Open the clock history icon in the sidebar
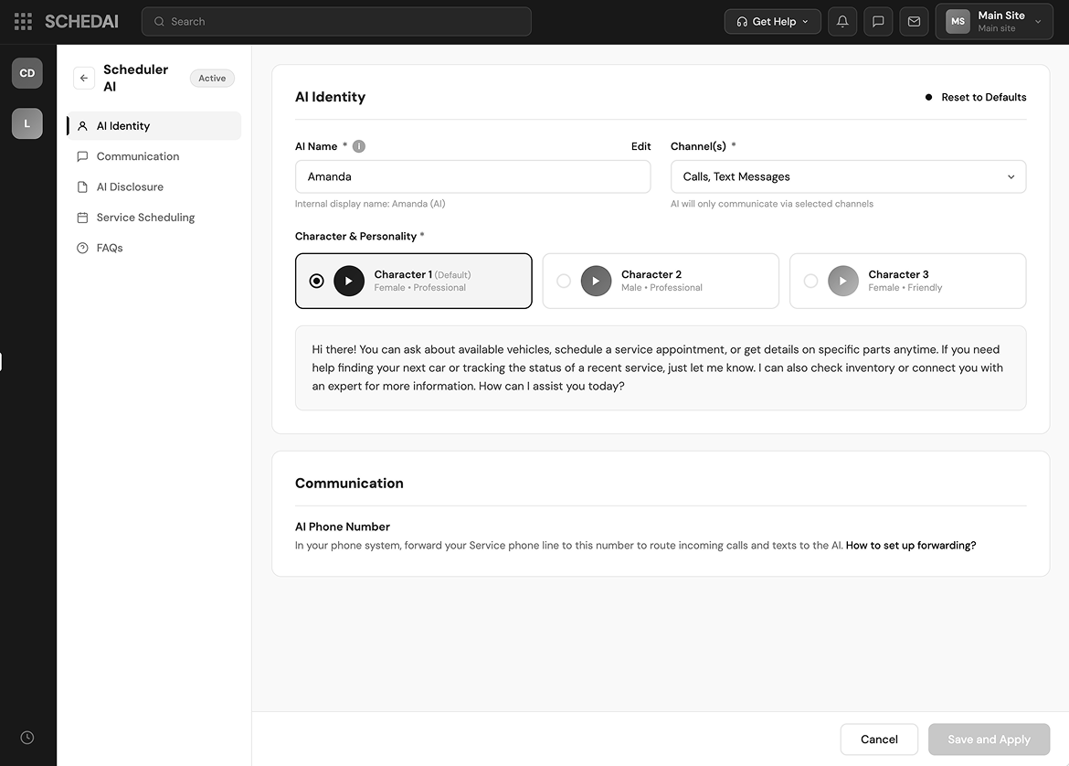The image size is (1069, 766). click(x=26, y=737)
